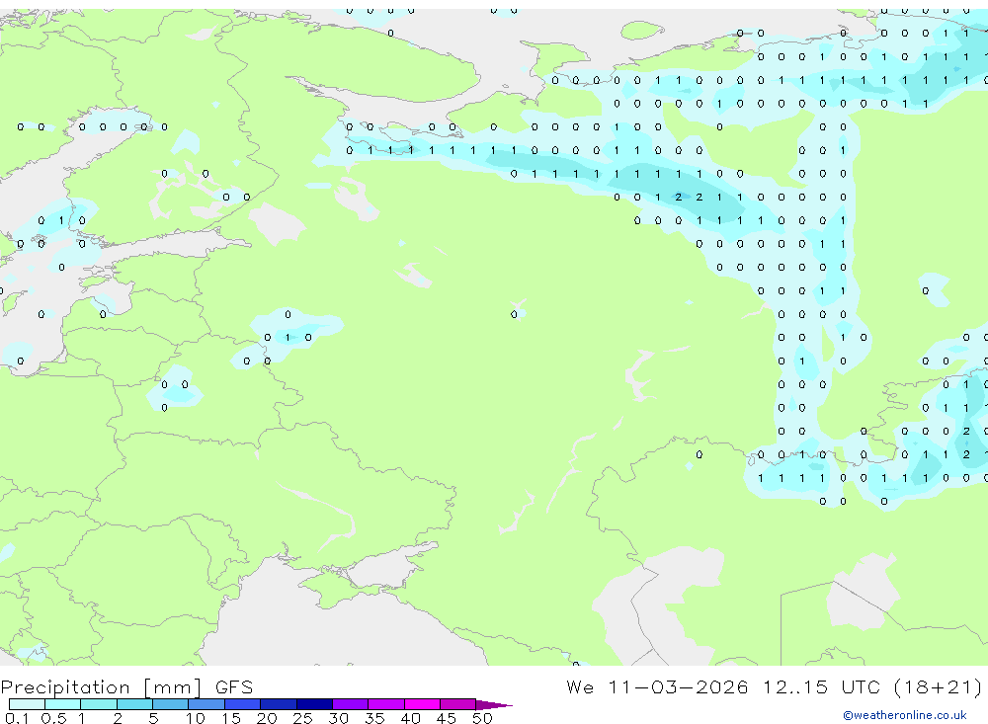This screenshot has width=988, height=724.
Task: Click the '10' legend scale value
Action: pos(195,718)
